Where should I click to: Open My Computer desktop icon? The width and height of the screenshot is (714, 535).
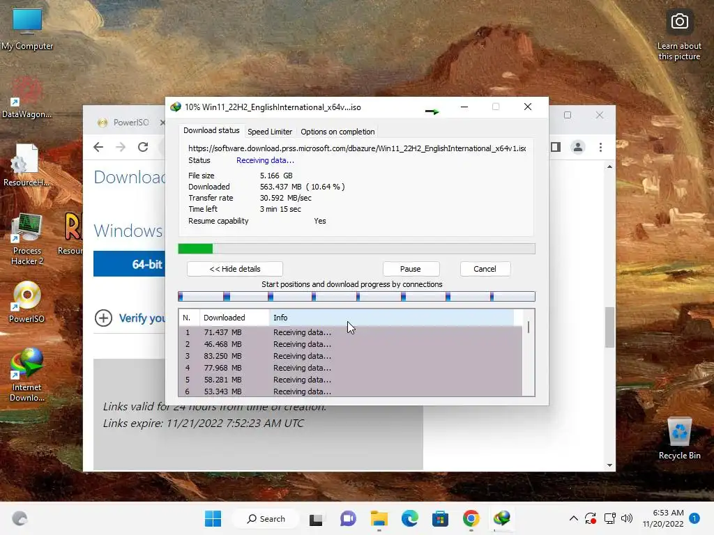(27, 28)
